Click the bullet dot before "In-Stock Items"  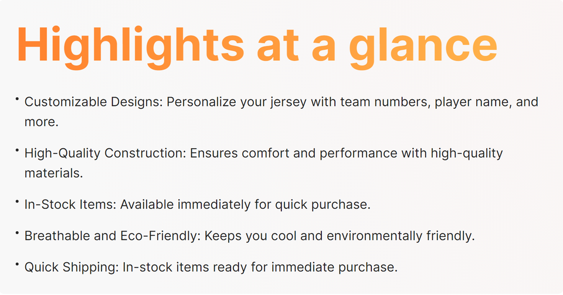[x=18, y=202]
